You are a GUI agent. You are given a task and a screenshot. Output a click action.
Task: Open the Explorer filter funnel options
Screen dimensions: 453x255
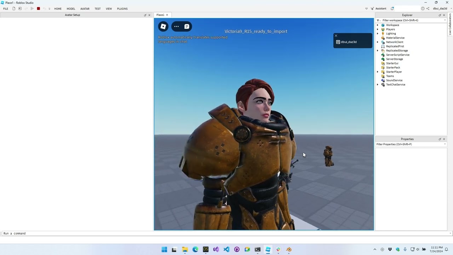pos(378,20)
